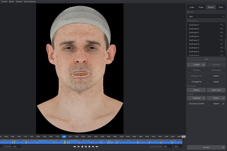Open the Timeline menu
Image resolution: width=227 pixels, height=151 pixels.
19,1
